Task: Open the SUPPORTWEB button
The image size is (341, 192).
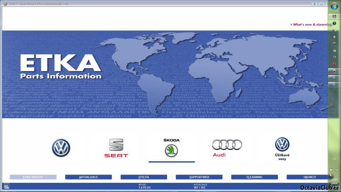Action: coord(199,177)
